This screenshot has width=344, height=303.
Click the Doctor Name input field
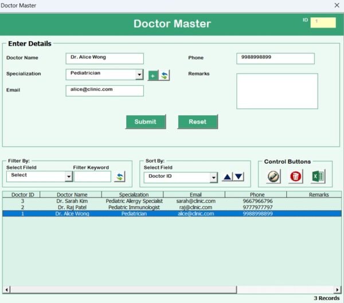coord(105,58)
